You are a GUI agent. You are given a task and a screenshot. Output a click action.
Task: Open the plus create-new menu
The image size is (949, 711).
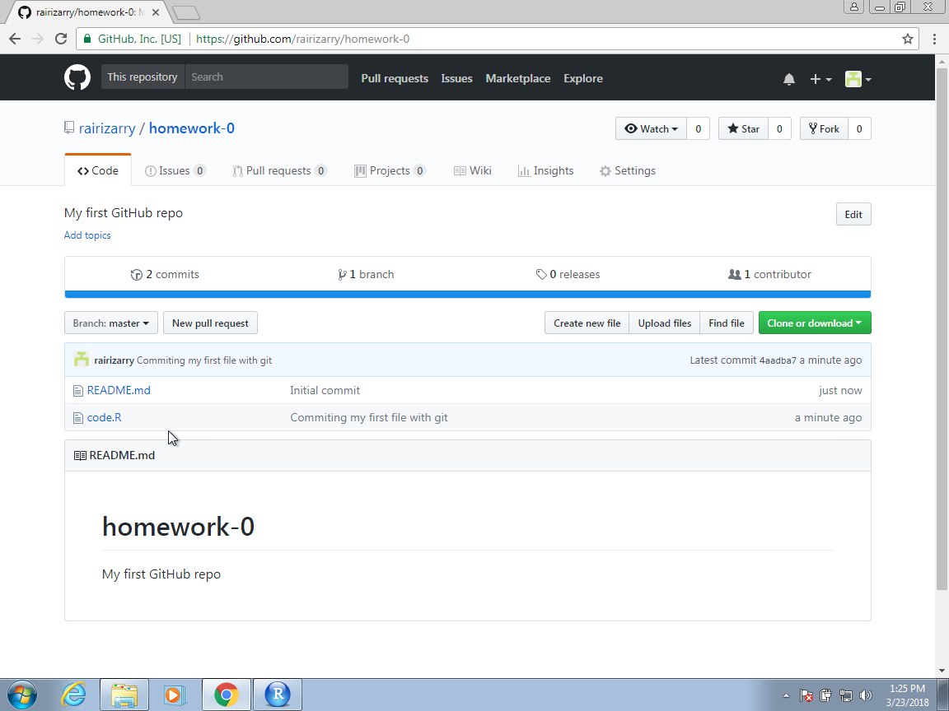pyautogui.click(x=820, y=79)
